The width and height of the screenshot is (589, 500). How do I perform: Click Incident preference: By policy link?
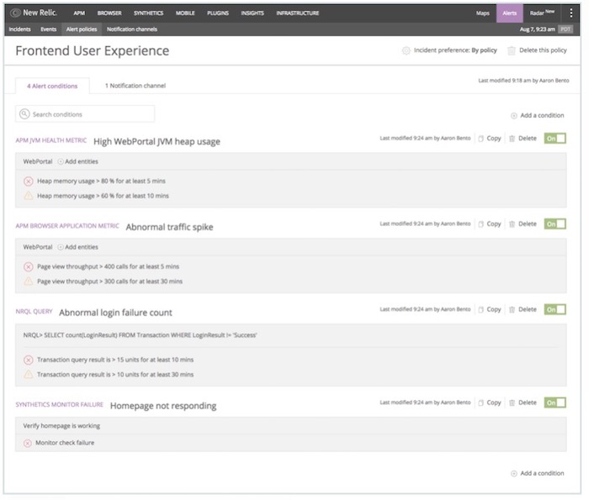click(x=455, y=50)
